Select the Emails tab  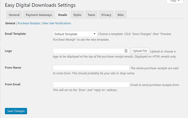pyautogui.click(x=62, y=15)
